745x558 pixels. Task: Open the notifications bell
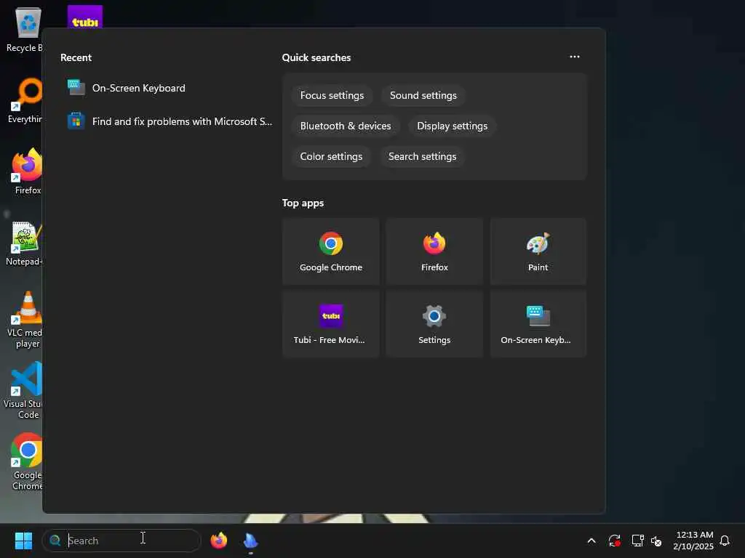pos(725,541)
